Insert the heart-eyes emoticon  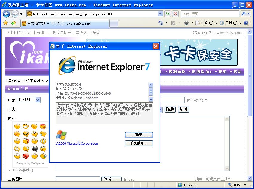[43, 126]
